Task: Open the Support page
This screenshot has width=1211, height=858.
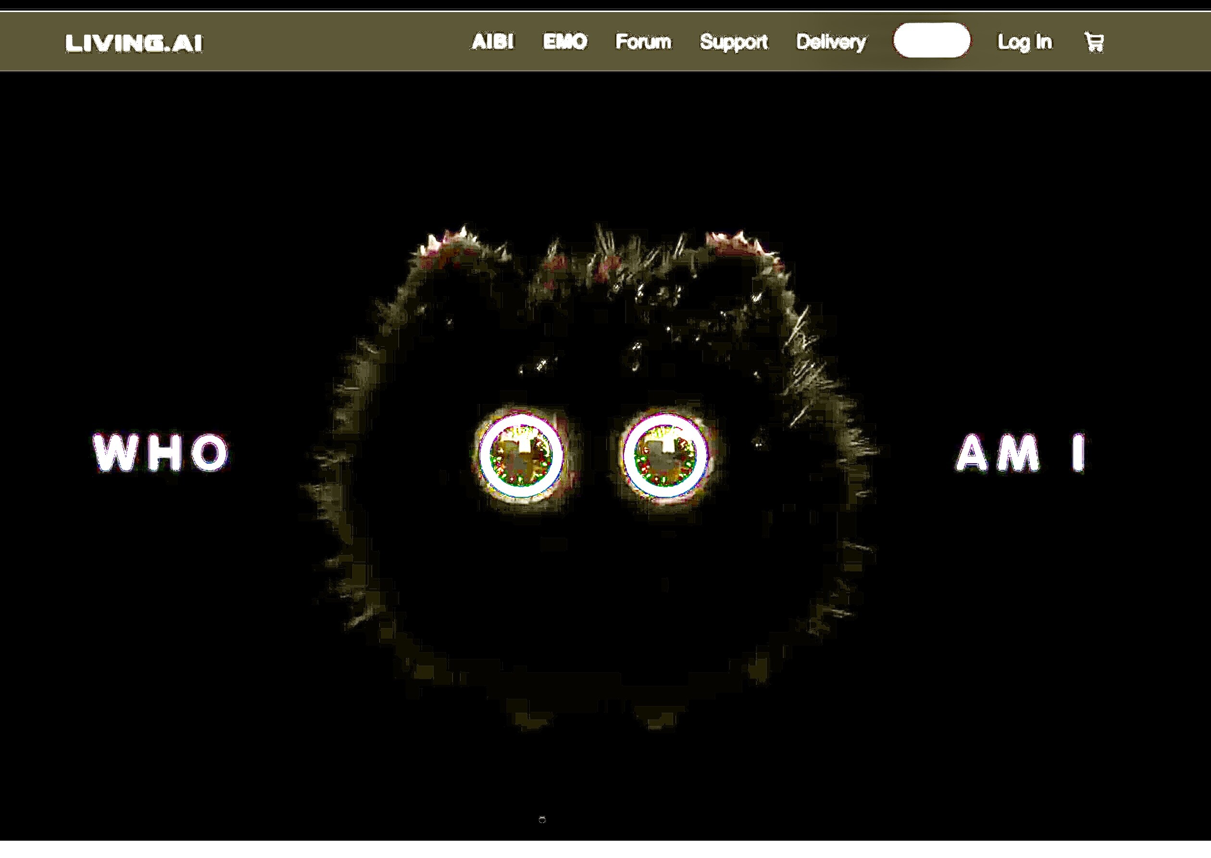Action: pyautogui.click(x=734, y=42)
